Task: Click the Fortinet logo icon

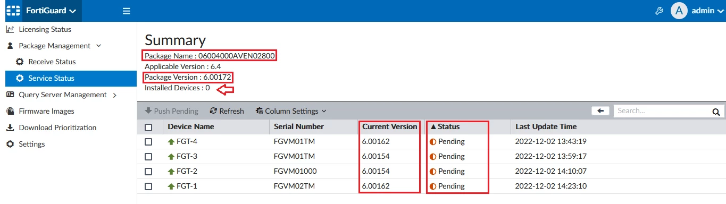Action: click(x=13, y=11)
